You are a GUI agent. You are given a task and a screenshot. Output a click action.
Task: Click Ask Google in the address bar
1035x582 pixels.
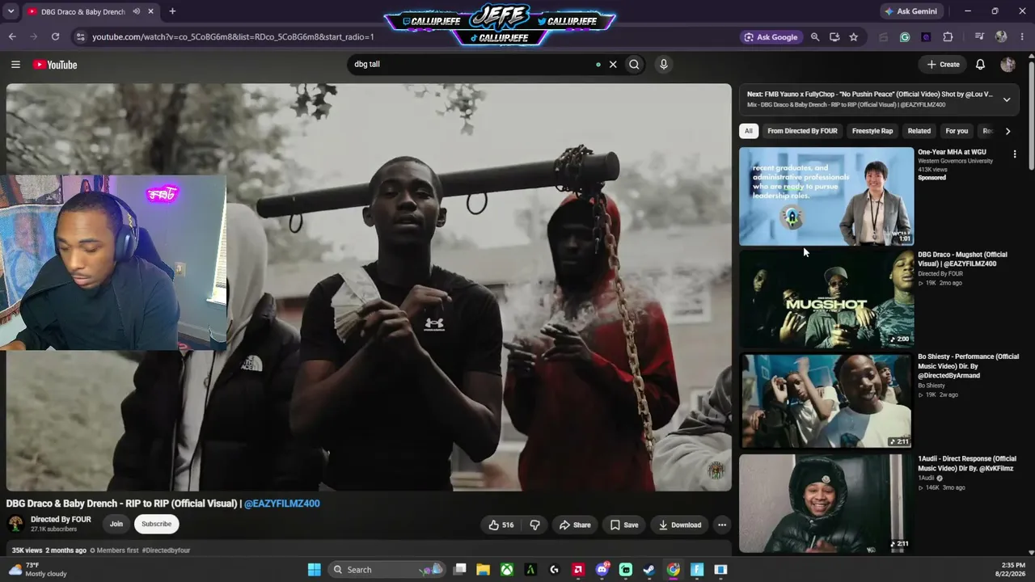coord(771,36)
